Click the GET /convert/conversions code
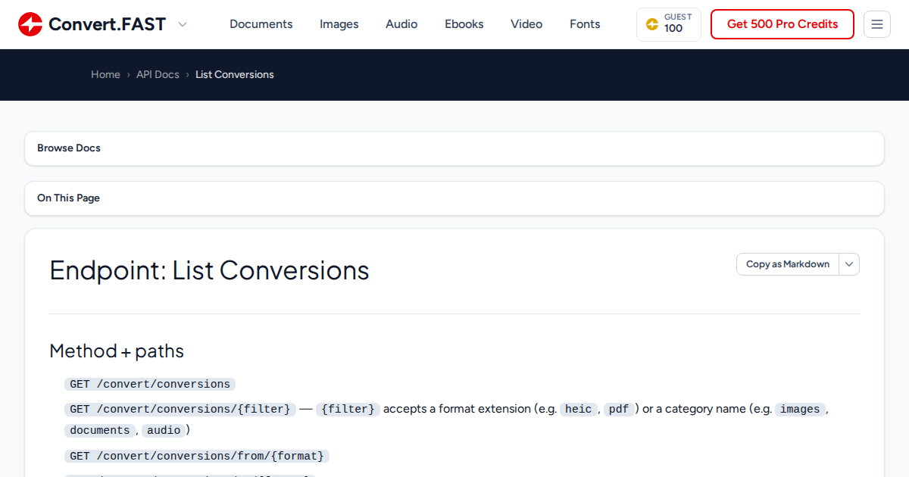This screenshot has width=909, height=477. [x=150, y=384]
